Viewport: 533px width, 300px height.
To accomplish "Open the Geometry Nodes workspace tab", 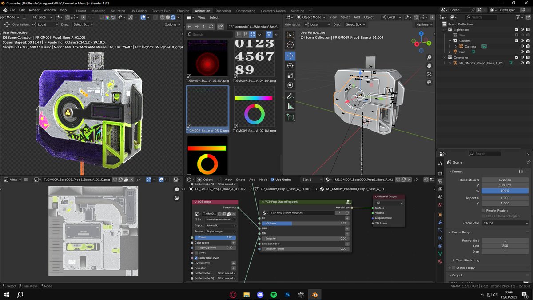I will (x=273, y=11).
